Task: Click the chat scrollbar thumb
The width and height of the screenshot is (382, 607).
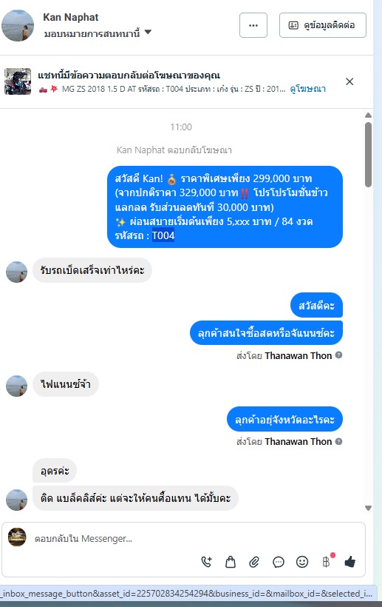Action: (x=369, y=155)
